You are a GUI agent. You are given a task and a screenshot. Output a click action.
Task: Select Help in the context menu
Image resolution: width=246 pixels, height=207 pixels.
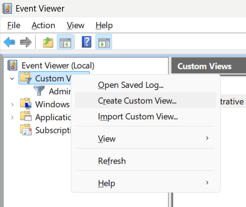click(145, 183)
